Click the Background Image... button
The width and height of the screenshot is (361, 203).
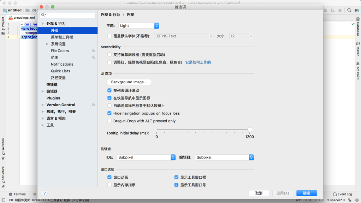(x=129, y=82)
